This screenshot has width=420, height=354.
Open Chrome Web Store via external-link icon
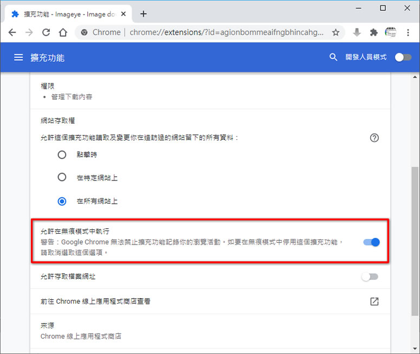coord(374,301)
